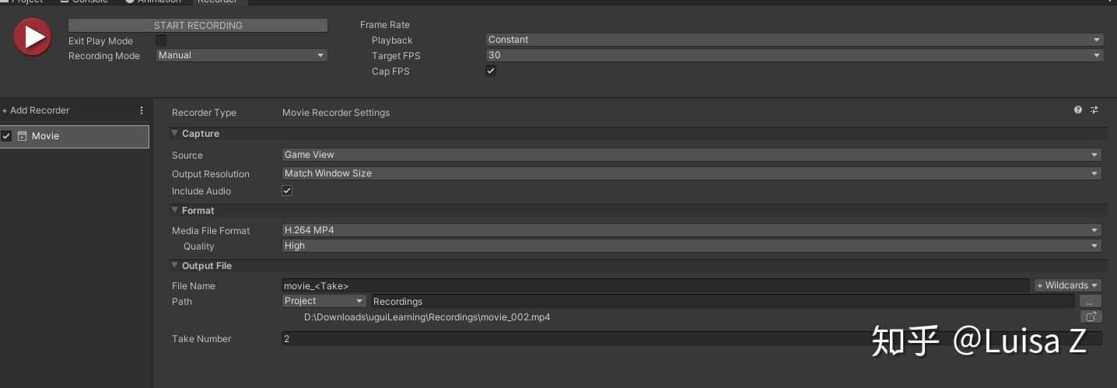Click the Movie recorder clapboard icon
The width and height of the screenshot is (1117, 388).
[x=23, y=136]
